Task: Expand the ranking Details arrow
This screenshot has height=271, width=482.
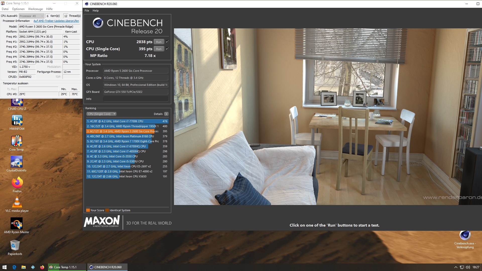Action: 166,114
